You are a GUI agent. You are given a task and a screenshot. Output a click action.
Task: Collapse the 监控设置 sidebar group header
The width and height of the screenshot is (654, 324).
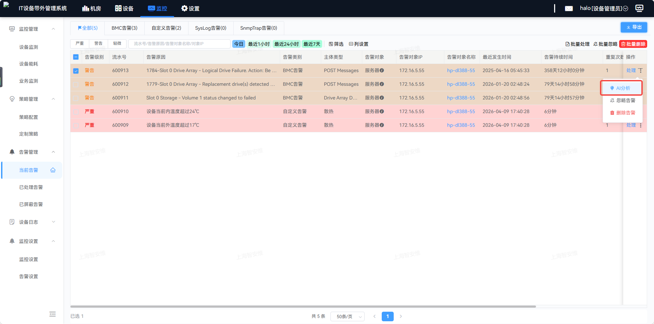pyautogui.click(x=32, y=241)
